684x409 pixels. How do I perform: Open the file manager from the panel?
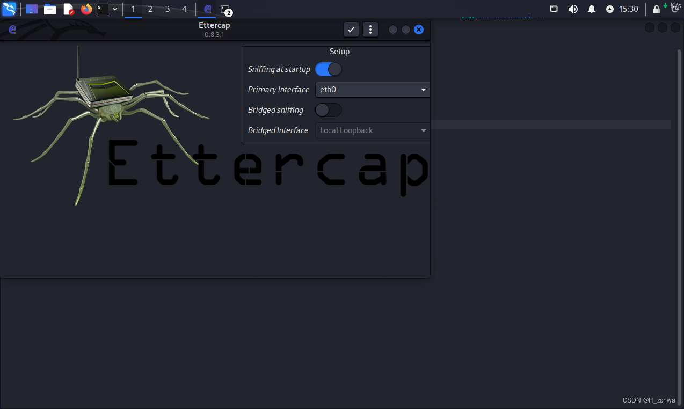pos(50,9)
